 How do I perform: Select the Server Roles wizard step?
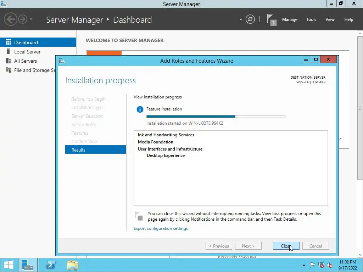click(84, 124)
